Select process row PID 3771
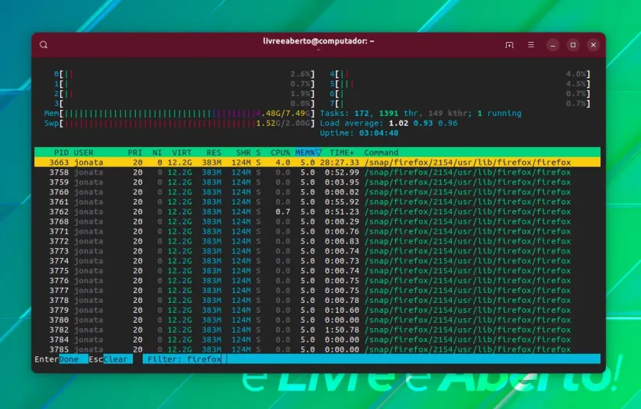Image resolution: width=641 pixels, height=409 pixels. 317,231
